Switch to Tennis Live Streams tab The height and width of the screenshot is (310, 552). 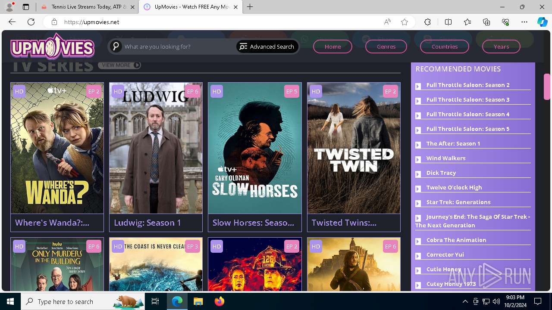click(x=87, y=7)
